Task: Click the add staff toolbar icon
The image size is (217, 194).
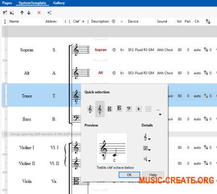Action: [5, 13]
